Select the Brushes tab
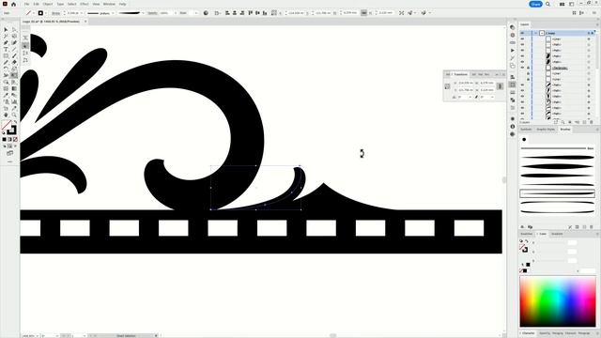This screenshot has height=338, width=601. [x=565, y=130]
